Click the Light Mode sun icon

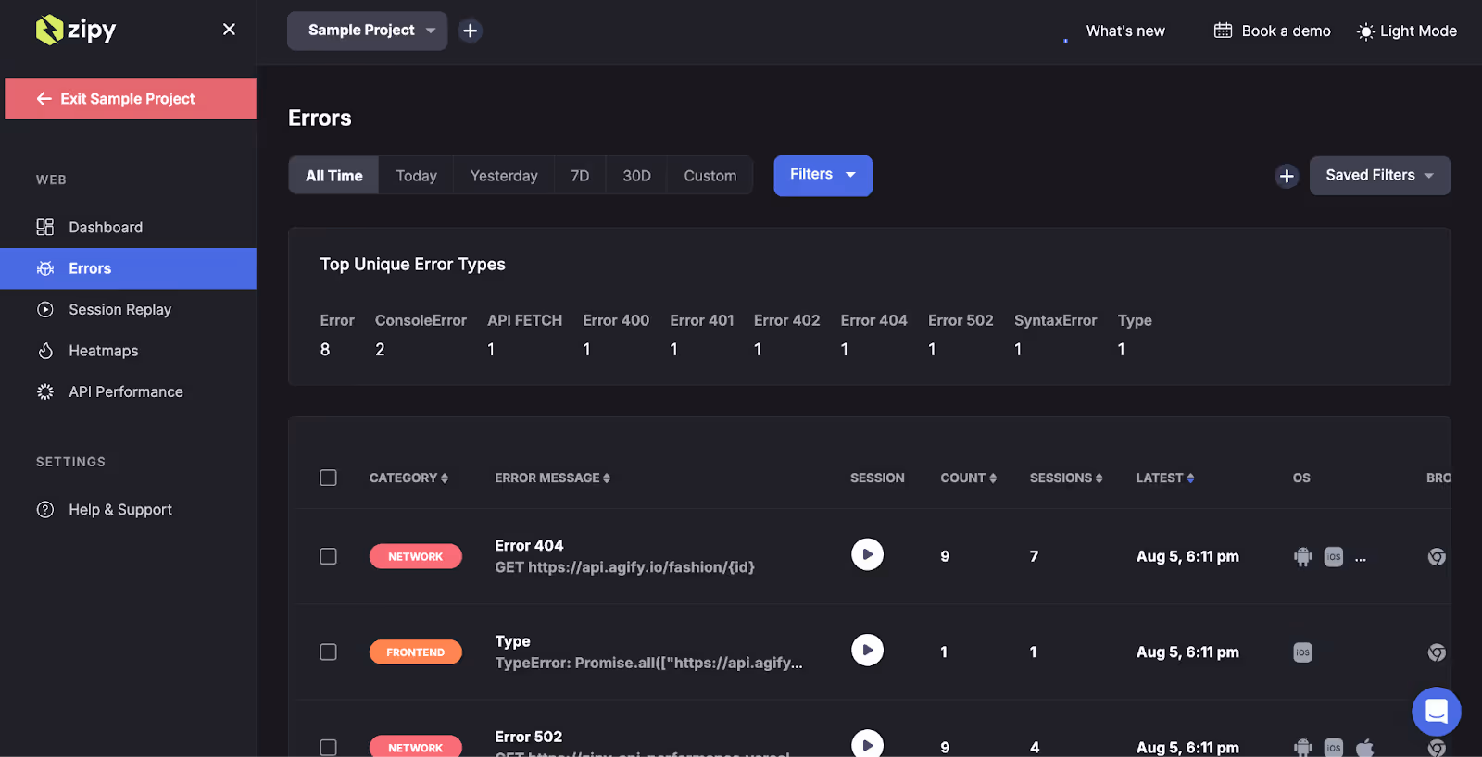[1365, 31]
